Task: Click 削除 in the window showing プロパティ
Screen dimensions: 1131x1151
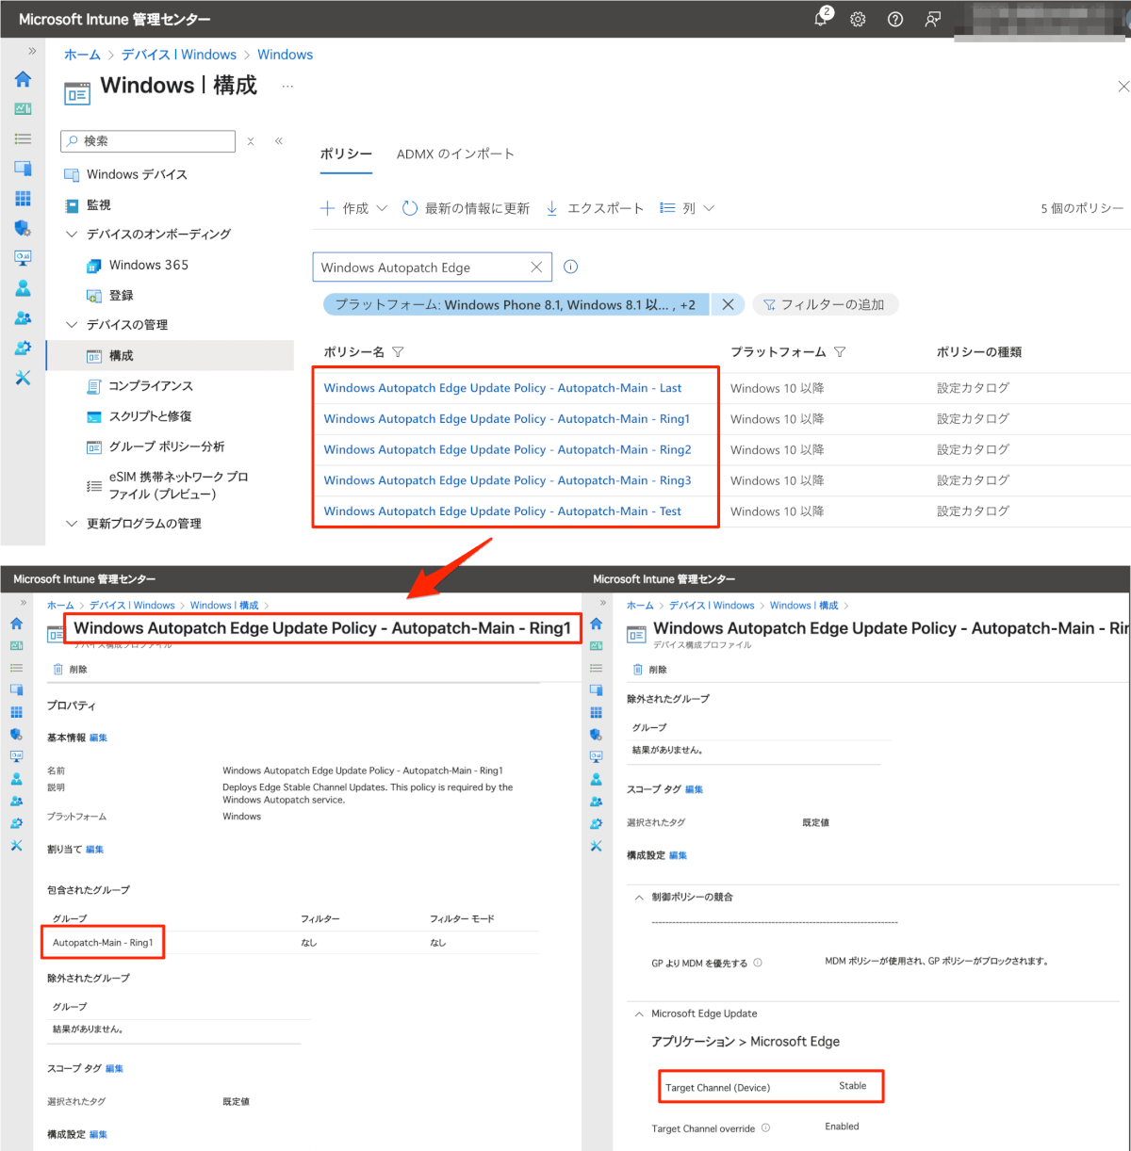Action: coord(71,670)
